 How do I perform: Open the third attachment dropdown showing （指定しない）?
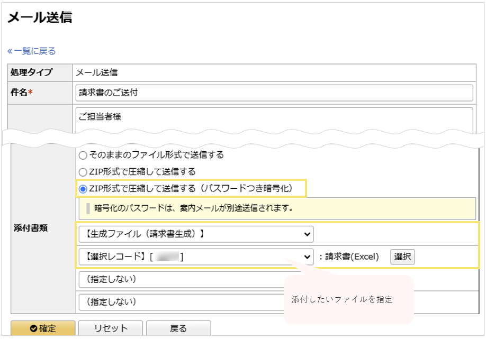click(x=180, y=279)
